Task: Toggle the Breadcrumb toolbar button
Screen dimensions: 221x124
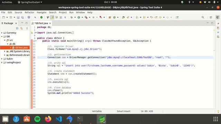Action: [48, 17]
